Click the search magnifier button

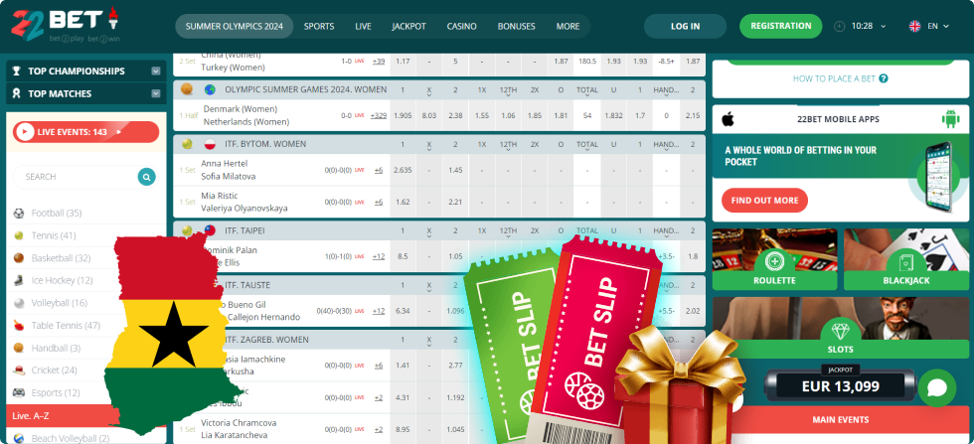point(147,177)
